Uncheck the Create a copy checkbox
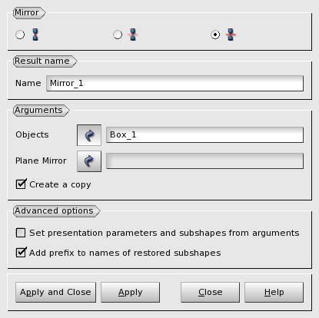Image resolution: width=319 pixels, height=318 pixels. 21,184
